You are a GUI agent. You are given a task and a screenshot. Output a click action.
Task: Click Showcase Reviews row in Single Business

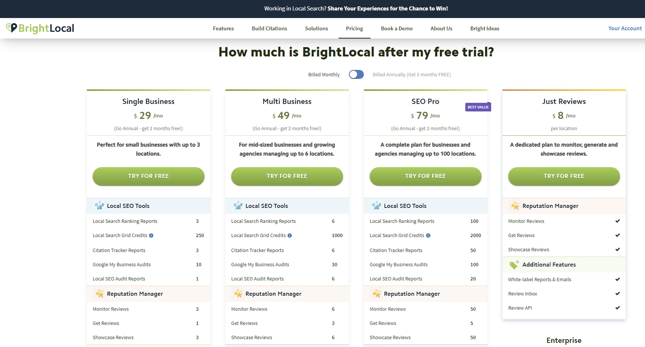(149, 338)
